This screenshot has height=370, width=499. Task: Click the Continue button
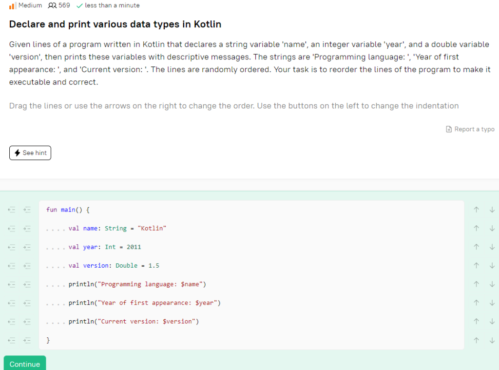(x=25, y=364)
